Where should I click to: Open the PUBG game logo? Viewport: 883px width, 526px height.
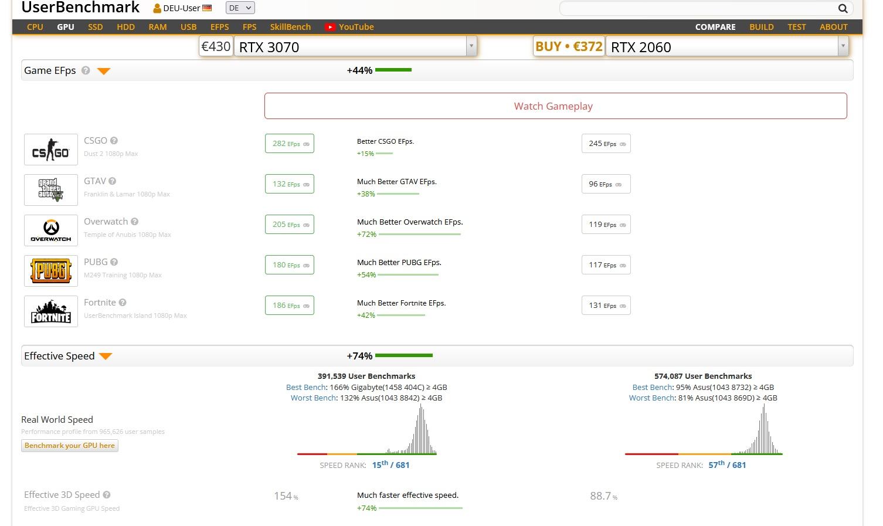pyautogui.click(x=51, y=271)
